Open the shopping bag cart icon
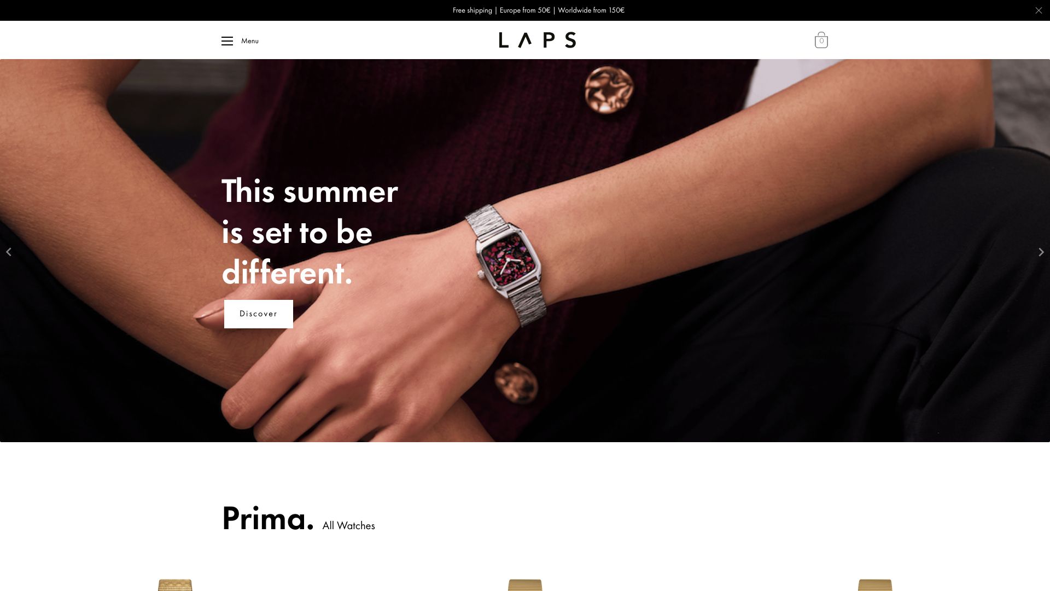Viewport: 1050px width, 591px height. (821, 40)
